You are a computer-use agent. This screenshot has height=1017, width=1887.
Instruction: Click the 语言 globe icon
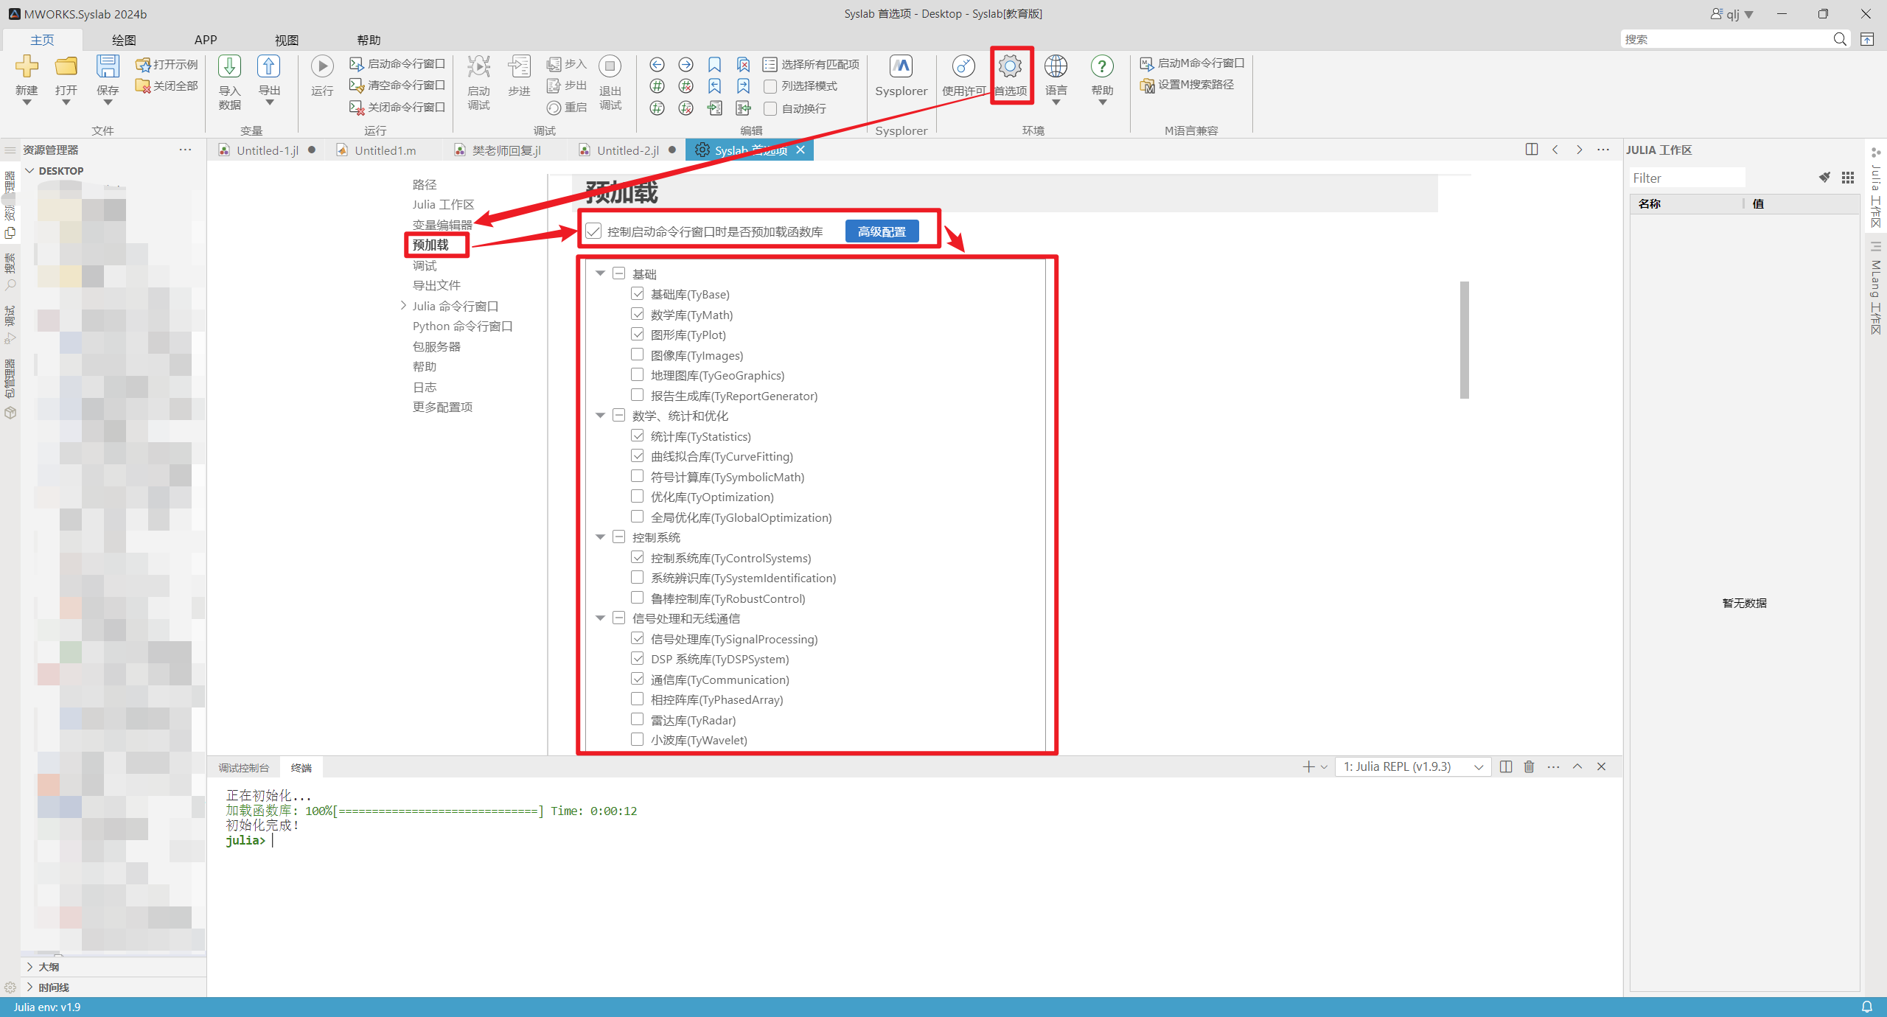1056,66
